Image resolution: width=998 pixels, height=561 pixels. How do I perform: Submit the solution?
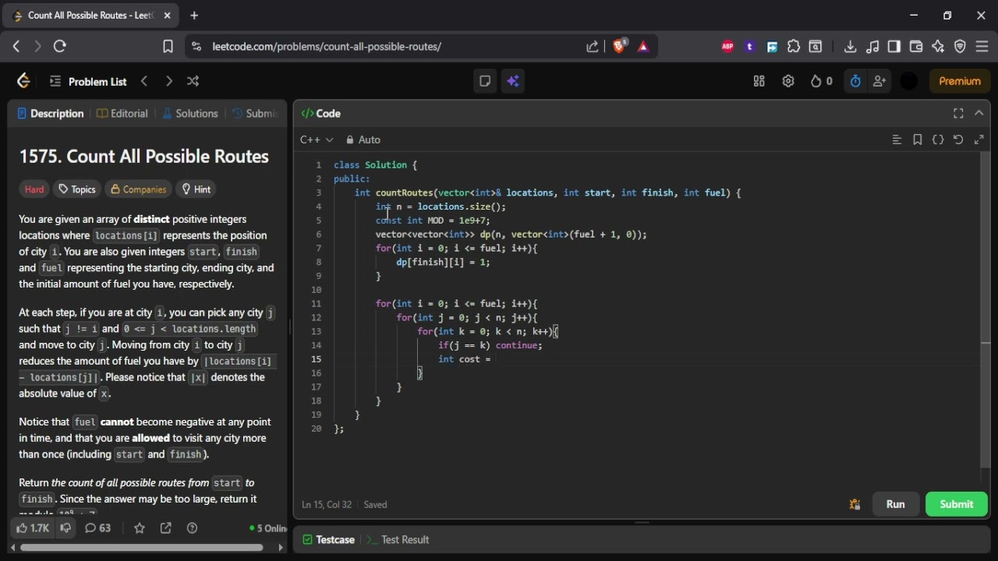click(x=956, y=504)
